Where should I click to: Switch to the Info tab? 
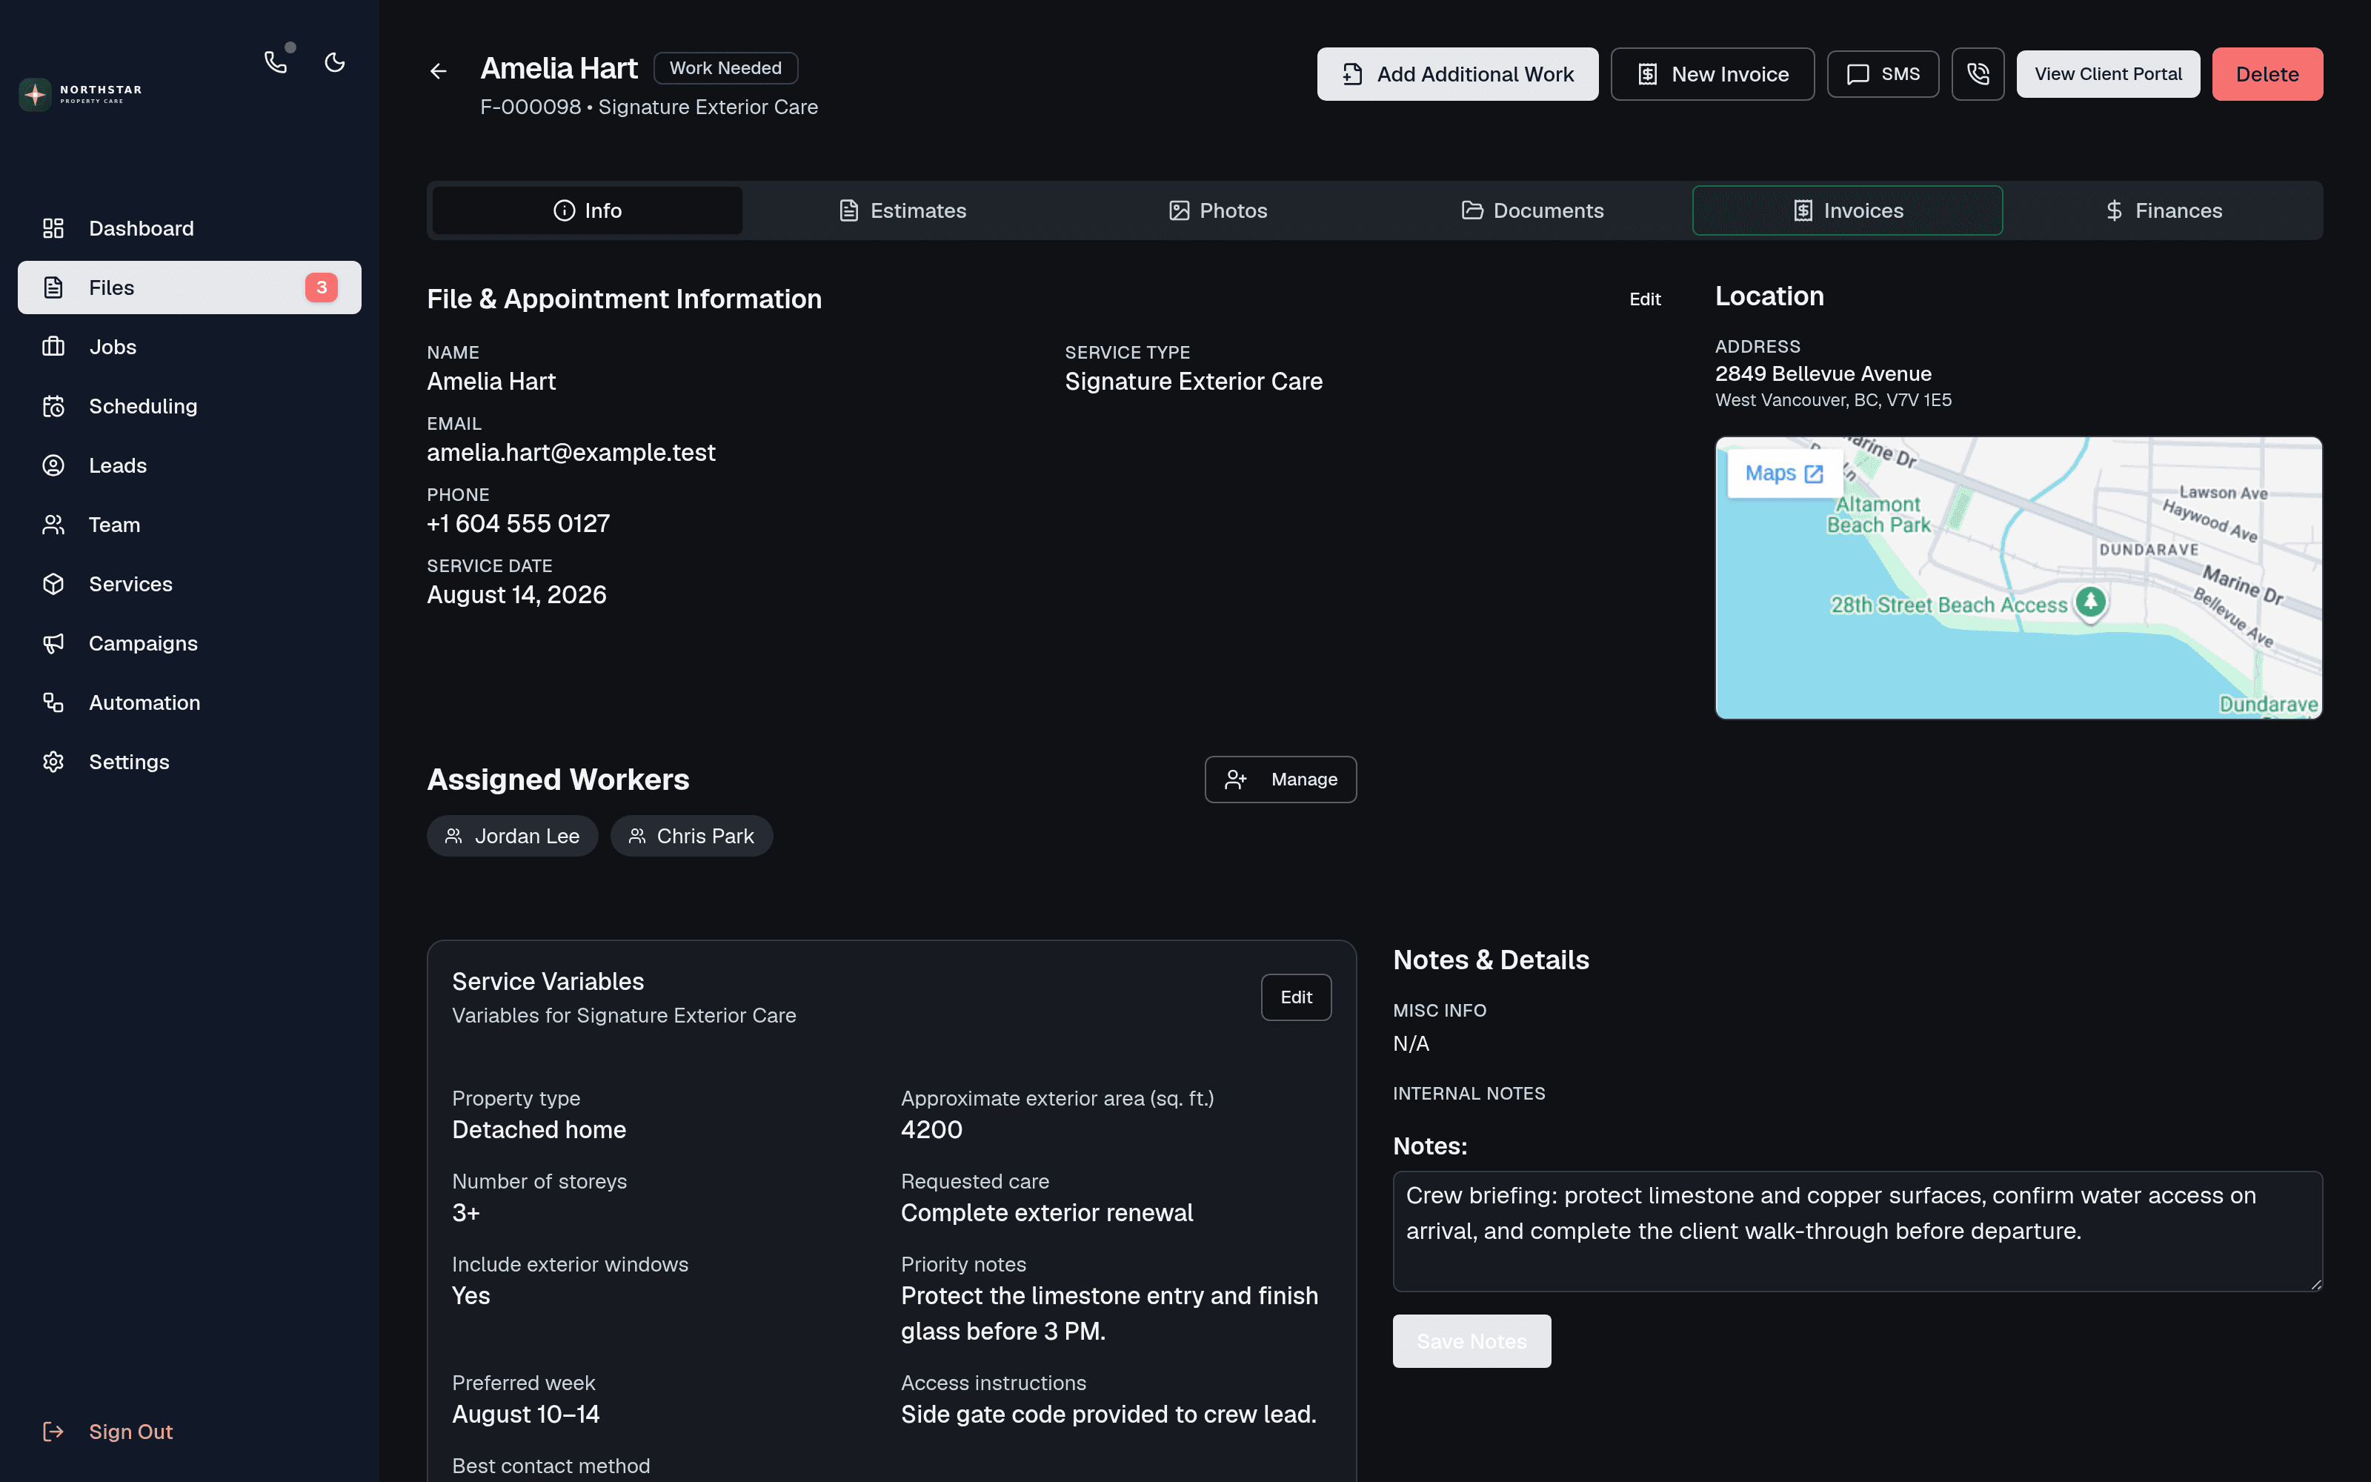[587, 210]
